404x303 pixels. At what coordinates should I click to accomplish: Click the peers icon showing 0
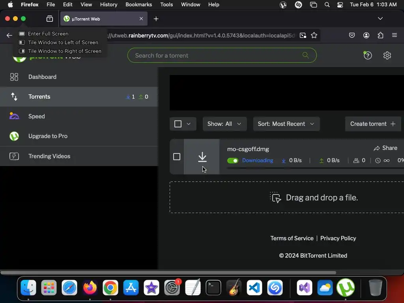pyautogui.click(x=356, y=161)
